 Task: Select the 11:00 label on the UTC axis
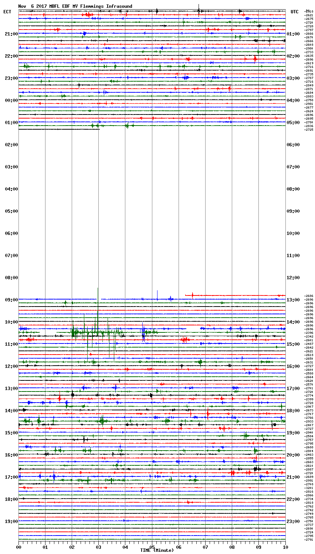pyautogui.click(x=293, y=256)
